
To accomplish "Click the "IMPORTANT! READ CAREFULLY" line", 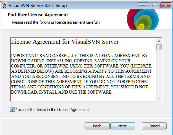I will tap(79, 56).
